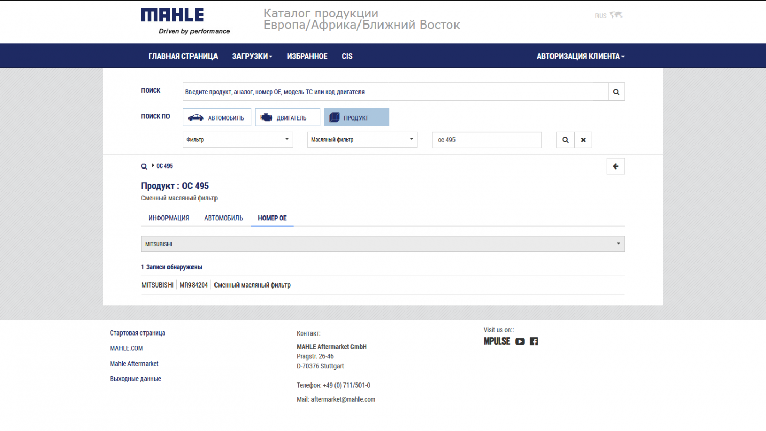
Task: Click the main search magnifier button
Action: [616, 92]
